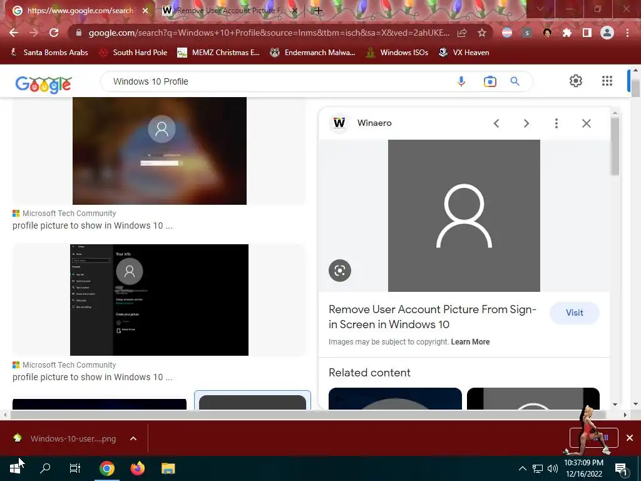This screenshot has height=481, width=641.
Task: Open the Chrome profile avatar icon
Action: tap(607, 33)
